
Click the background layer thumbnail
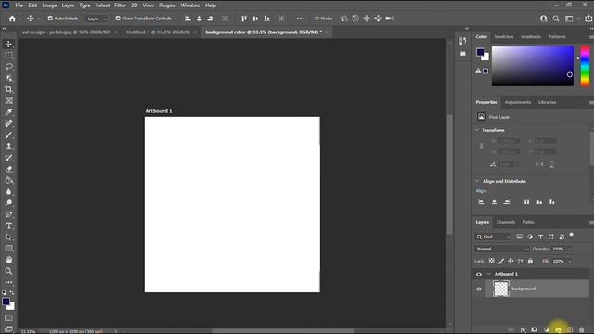coord(501,289)
